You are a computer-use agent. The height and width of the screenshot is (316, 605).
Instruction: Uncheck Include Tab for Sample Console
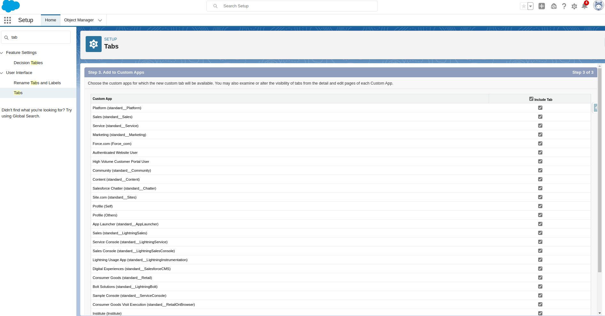[x=540, y=296]
